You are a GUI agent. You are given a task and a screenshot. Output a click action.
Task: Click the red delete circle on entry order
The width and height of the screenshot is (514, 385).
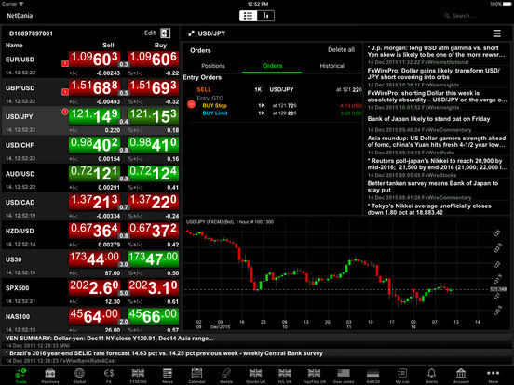click(x=192, y=104)
